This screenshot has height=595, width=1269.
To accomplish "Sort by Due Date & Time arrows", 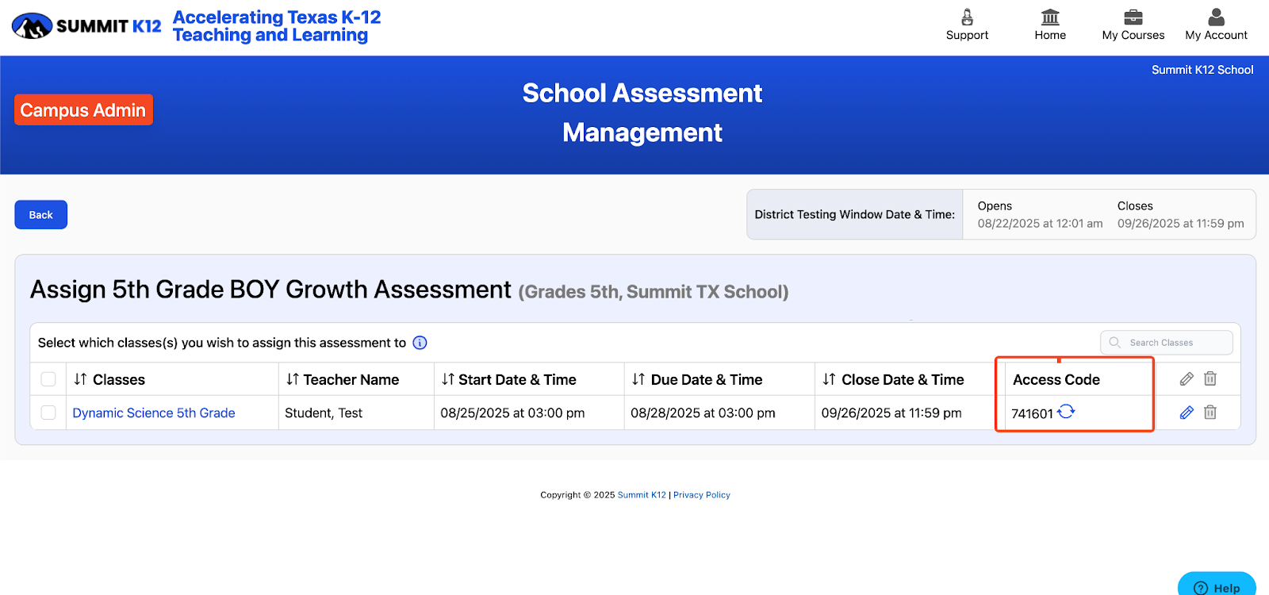I will [x=638, y=379].
